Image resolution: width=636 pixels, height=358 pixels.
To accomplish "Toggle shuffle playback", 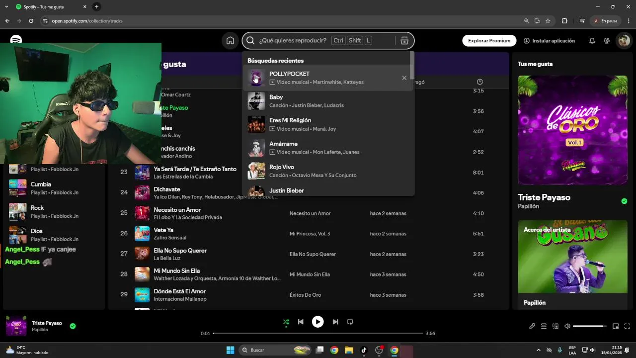I will coord(286,322).
